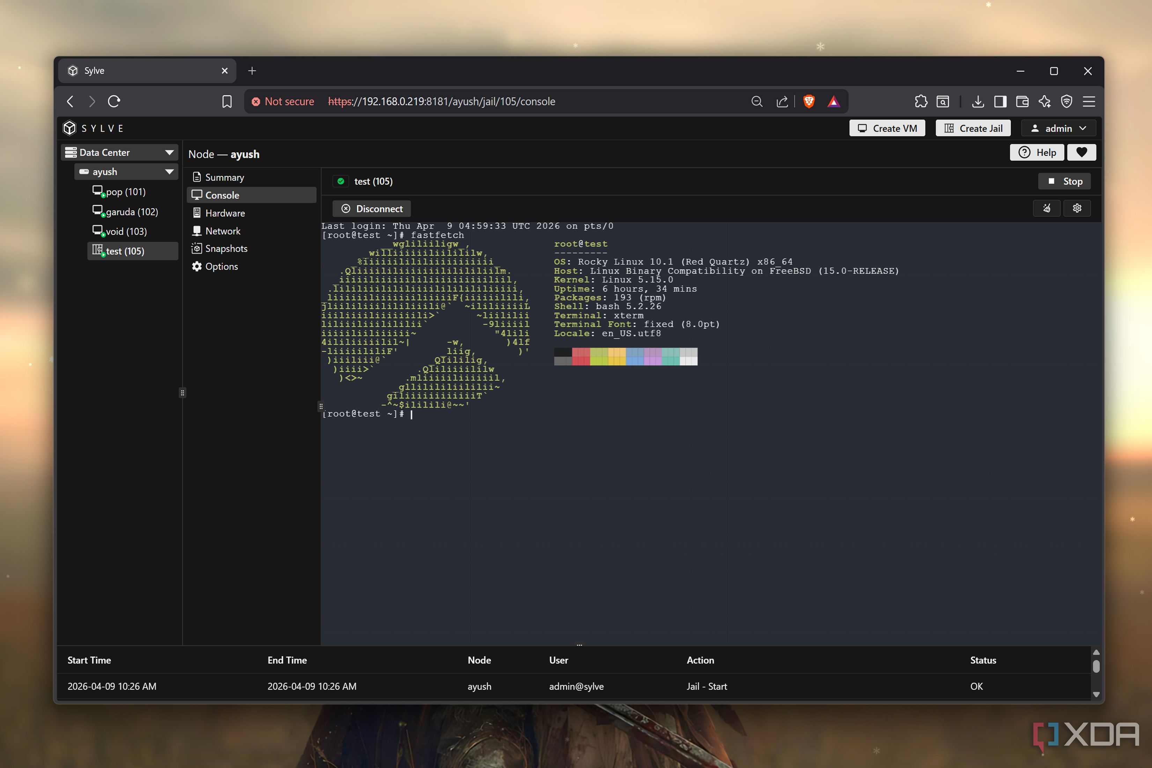Open the browser hamburger menu
This screenshot has height=768, width=1152.
point(1089,101)
